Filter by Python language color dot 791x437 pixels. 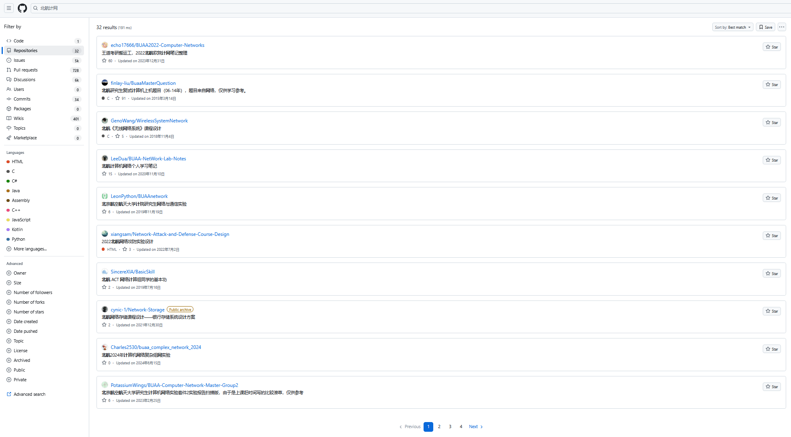8,239
